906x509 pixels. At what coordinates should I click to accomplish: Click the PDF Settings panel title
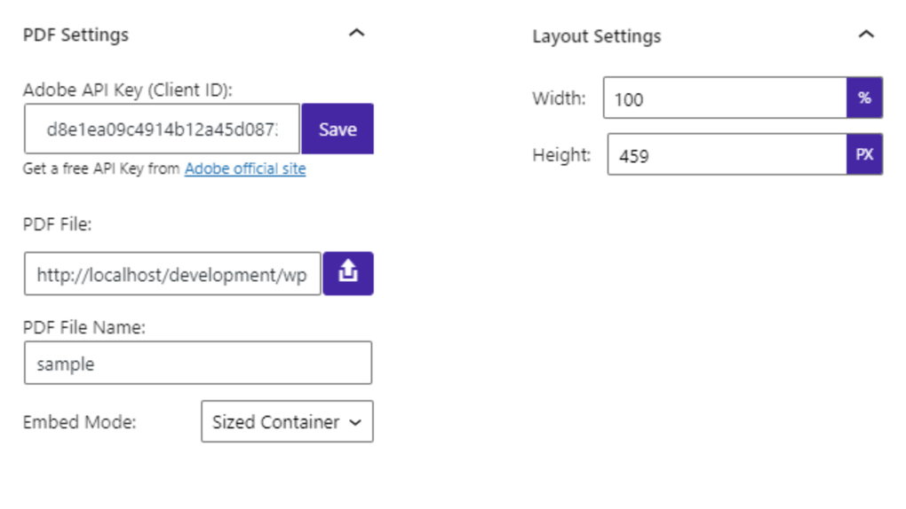75,35
